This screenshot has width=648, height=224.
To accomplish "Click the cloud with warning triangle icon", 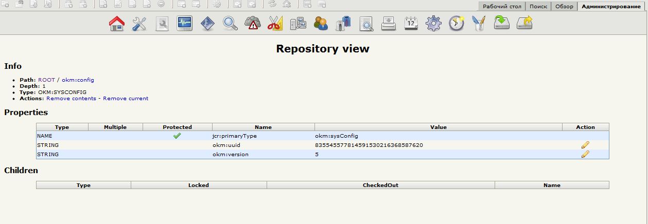I will (253, 24).
